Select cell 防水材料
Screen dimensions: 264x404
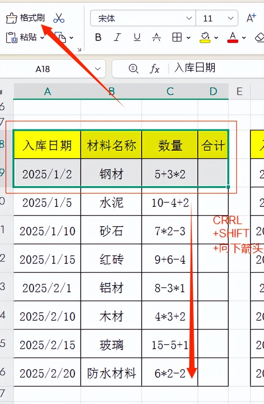tap(111, 372)
